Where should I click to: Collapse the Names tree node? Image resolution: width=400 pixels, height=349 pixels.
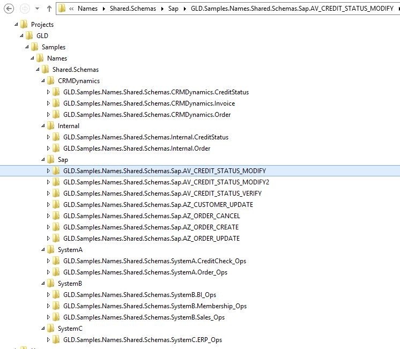click(x=32, y=58)
